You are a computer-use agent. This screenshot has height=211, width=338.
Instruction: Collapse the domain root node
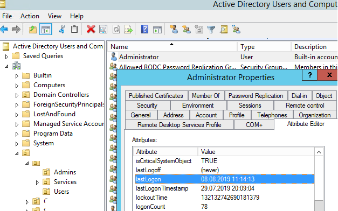(6, 66)
